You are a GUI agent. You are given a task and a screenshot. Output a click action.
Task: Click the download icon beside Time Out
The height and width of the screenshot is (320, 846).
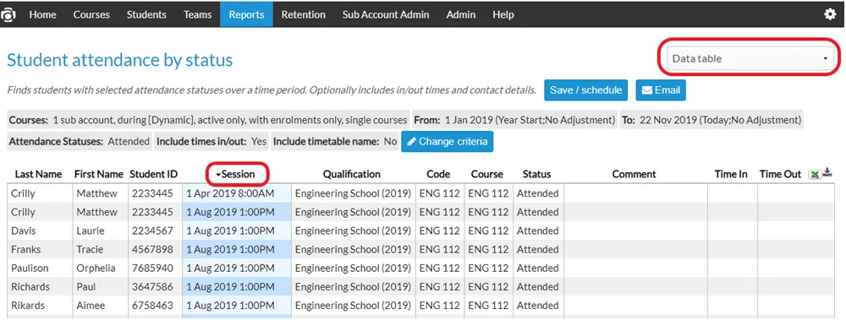[x=827, y=173]
